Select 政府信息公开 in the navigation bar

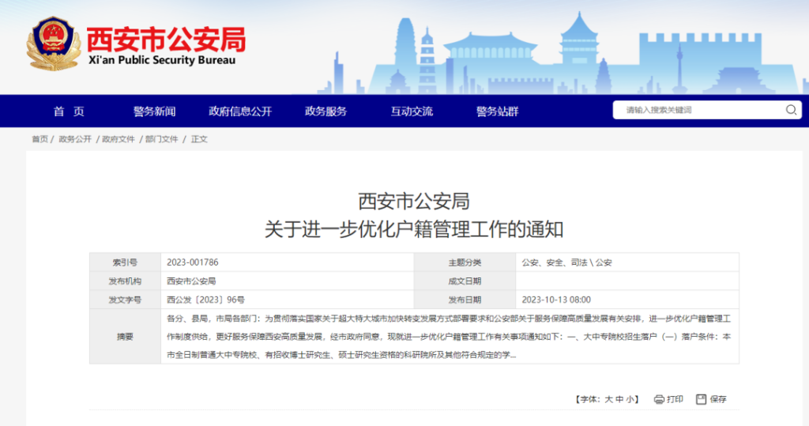(240, 111)
